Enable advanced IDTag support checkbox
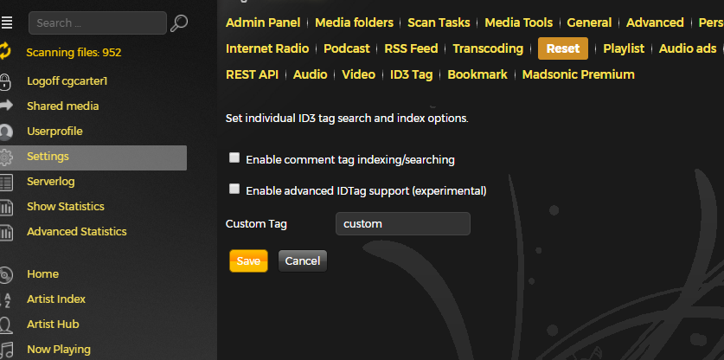Image resolution: width=724 pixels, height=360 pixels. [234, 189]
